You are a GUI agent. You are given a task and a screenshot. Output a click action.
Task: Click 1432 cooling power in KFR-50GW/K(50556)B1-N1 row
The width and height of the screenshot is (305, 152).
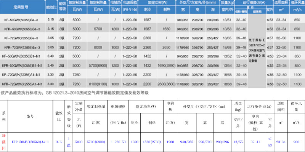click(147, 66)
